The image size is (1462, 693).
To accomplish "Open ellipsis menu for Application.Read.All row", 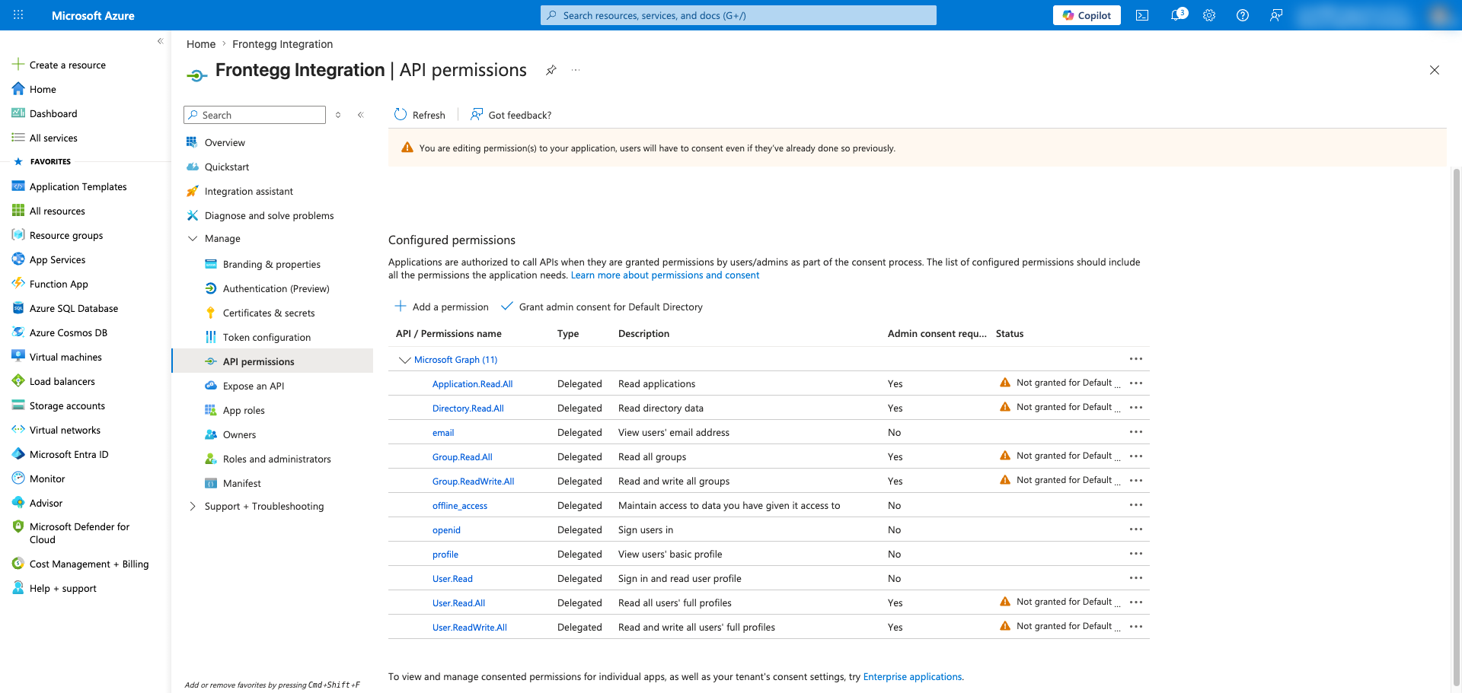I will (1136, 383).
